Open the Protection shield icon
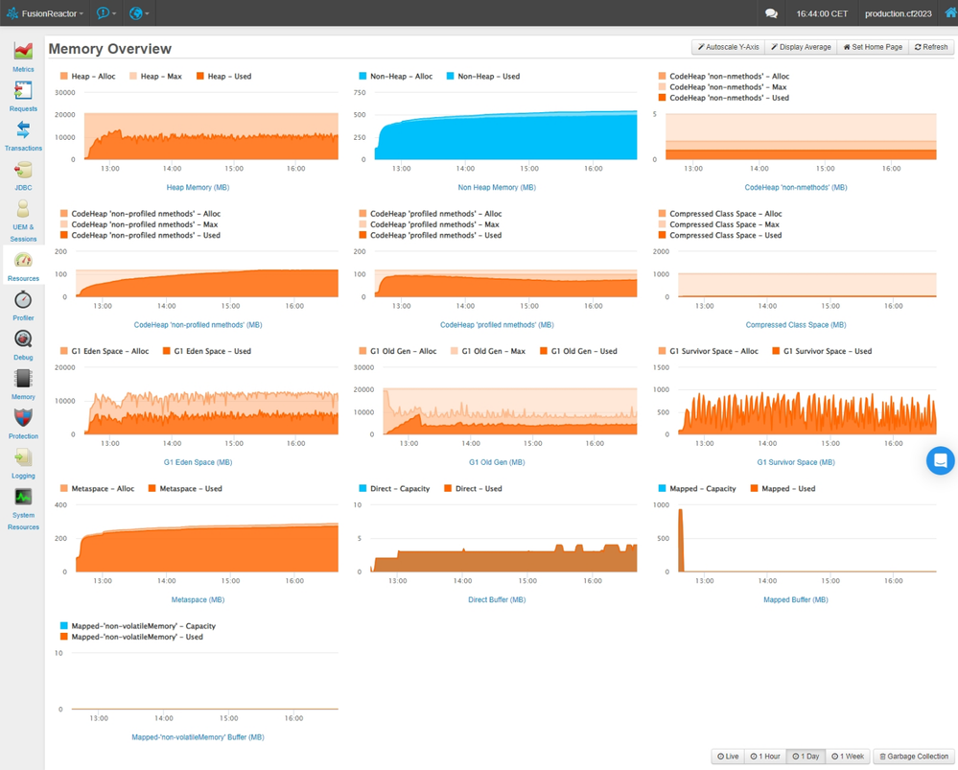The image size is (958, 770). [23, 418]
